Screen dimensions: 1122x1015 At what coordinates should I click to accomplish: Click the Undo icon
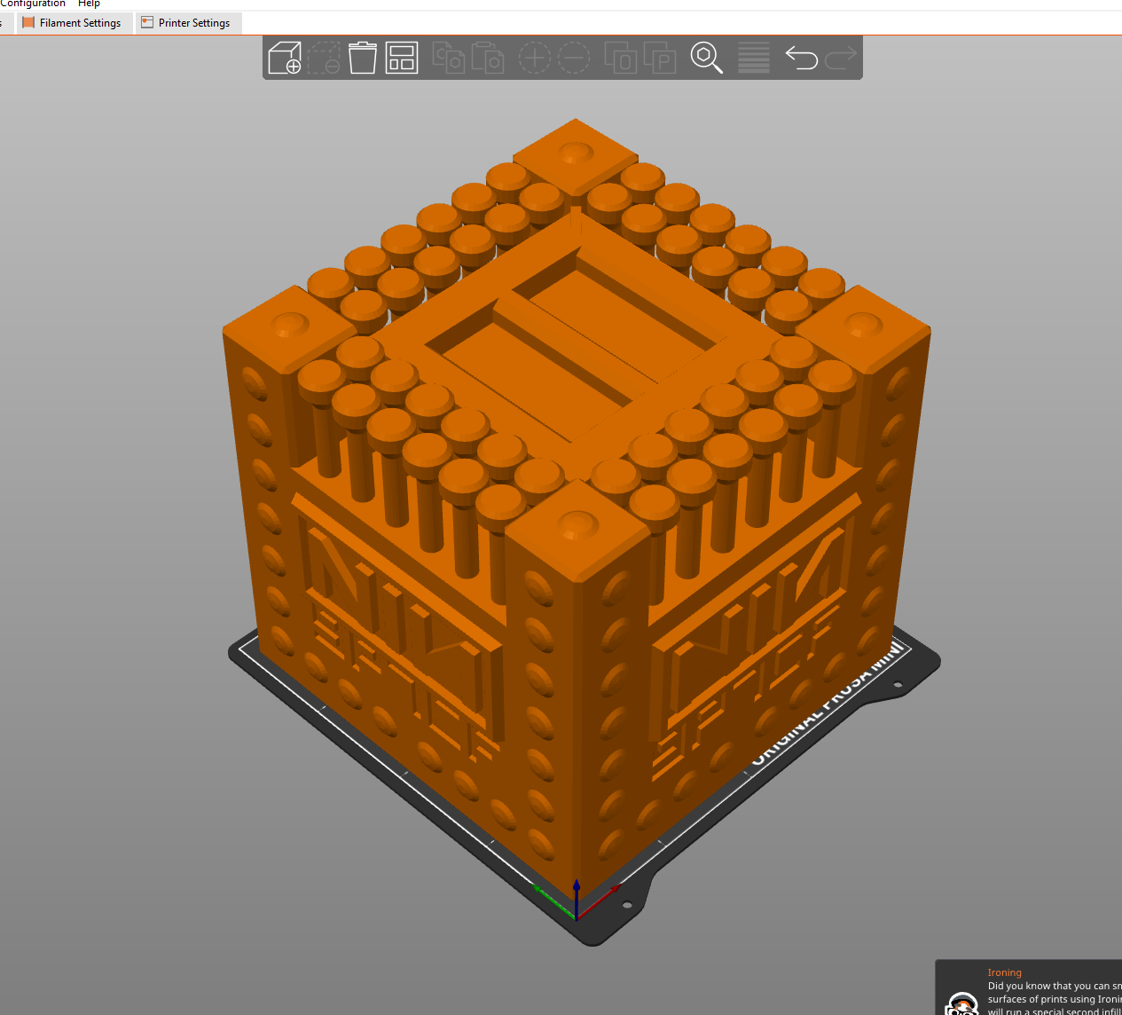801,57
